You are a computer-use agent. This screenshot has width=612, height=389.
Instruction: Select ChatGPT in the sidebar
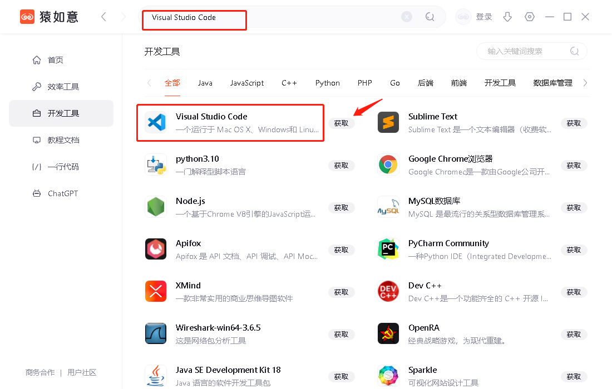(x=61, y=193)
